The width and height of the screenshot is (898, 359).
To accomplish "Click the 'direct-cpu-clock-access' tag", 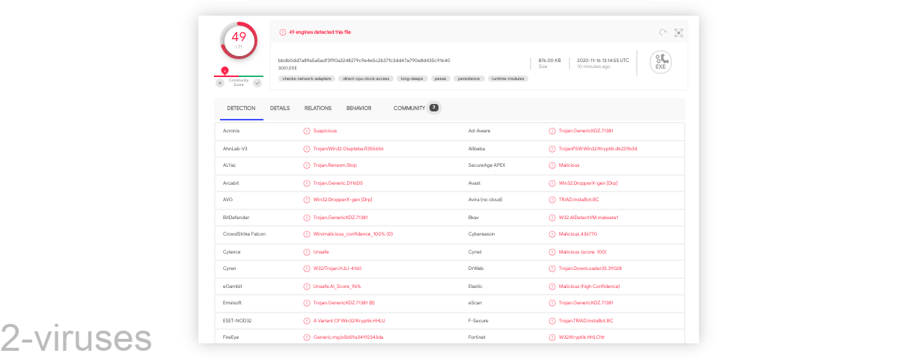I will [x=364, y=79].
